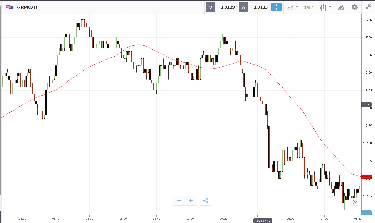
Task: Zoom in with the plus button
Action: [191, 201]
